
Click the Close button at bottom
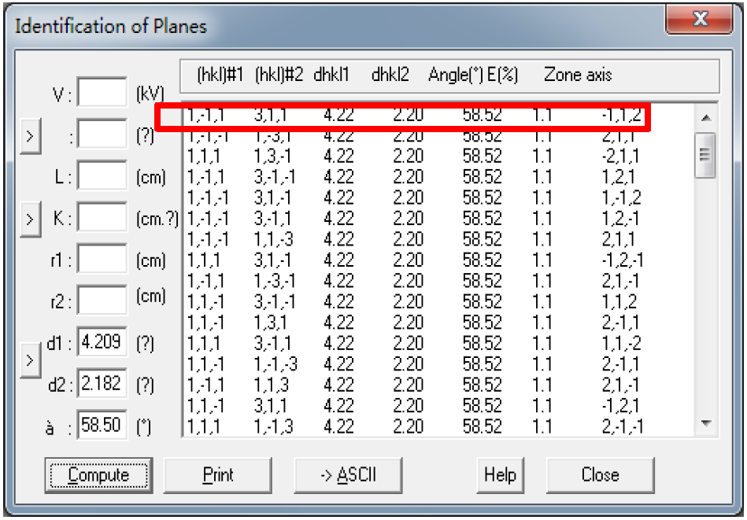click(601, 474)
